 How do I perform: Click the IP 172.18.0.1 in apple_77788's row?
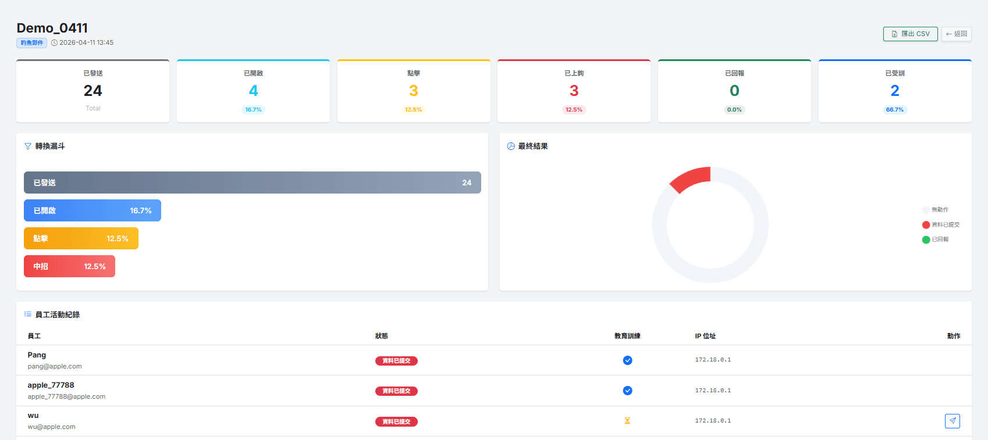(713, 391)
